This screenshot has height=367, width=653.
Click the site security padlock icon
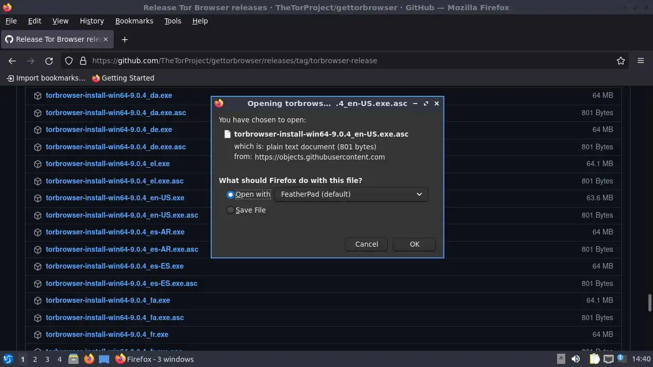pyautogui.click(x=83, y=61)
